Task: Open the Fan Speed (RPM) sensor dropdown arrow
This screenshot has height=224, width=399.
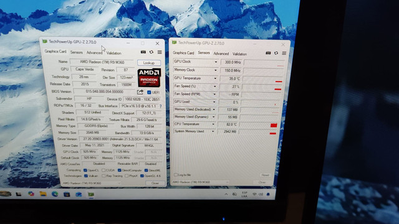Action: [214, 94]
